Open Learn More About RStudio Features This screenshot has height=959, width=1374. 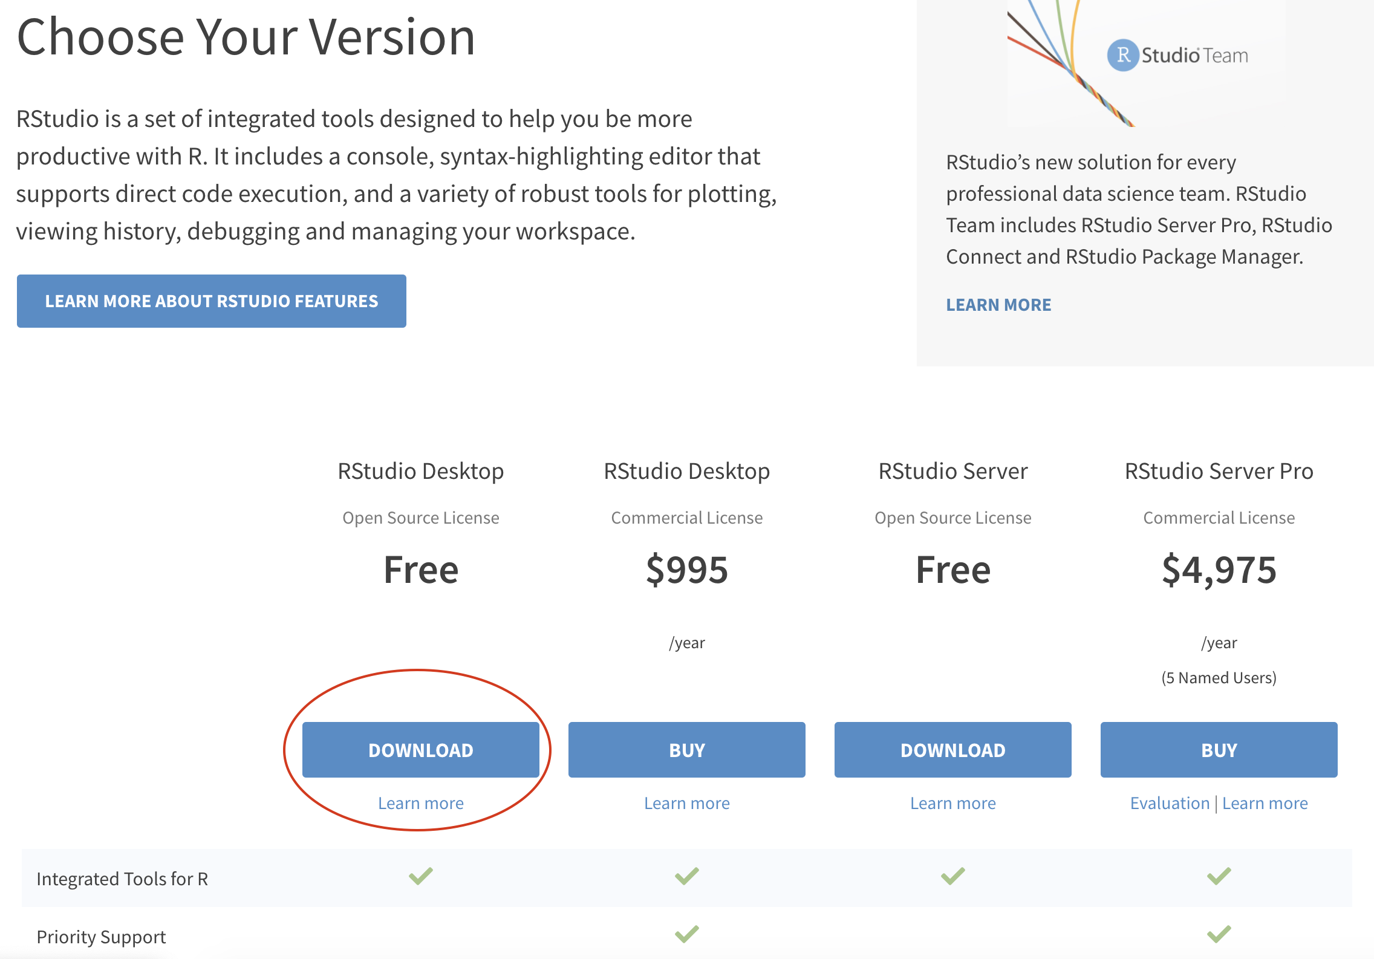212,301
